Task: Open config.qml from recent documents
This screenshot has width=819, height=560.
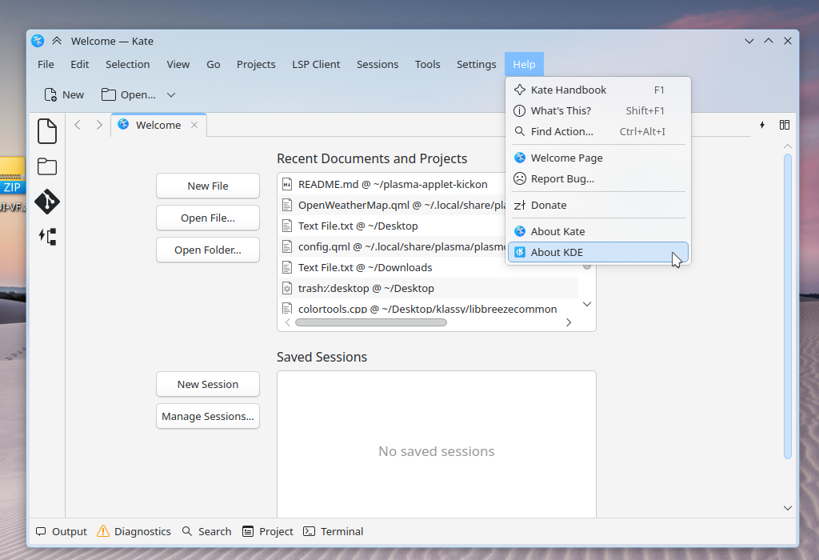Action: click(x=392, y=247)
